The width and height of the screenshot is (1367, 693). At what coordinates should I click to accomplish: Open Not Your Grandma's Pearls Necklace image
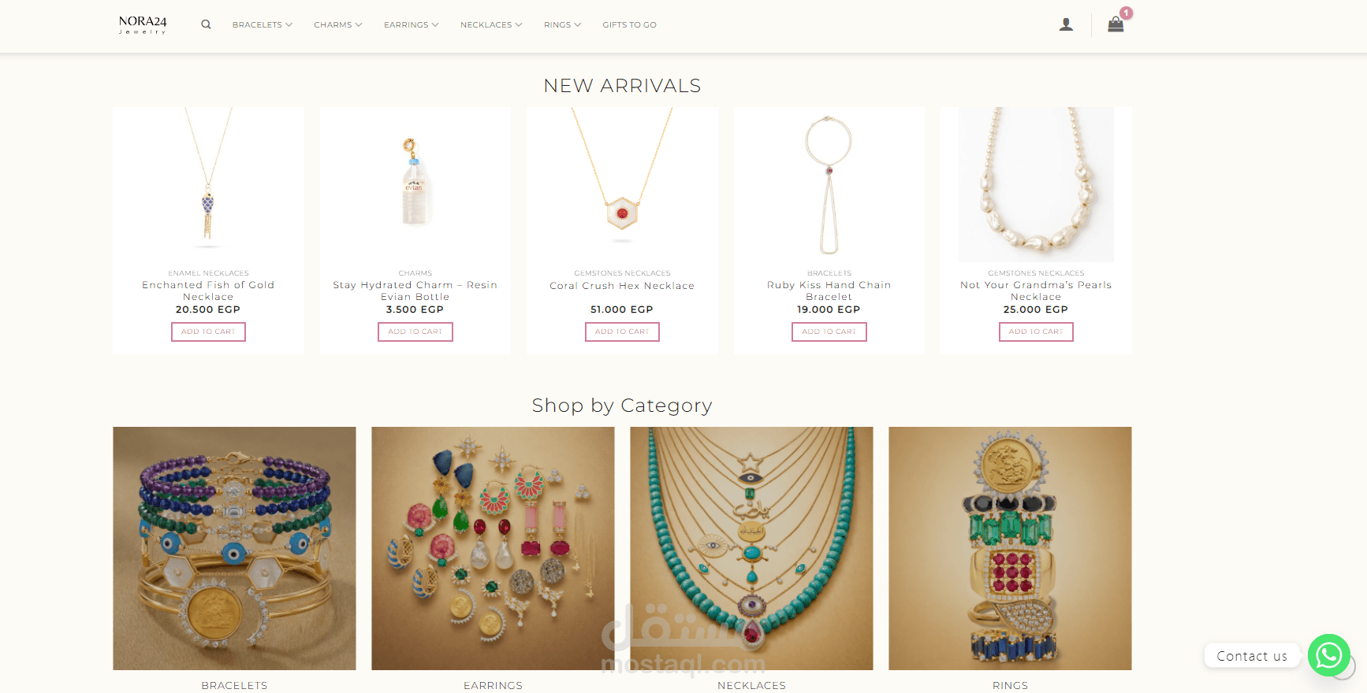pos(1036,184)
